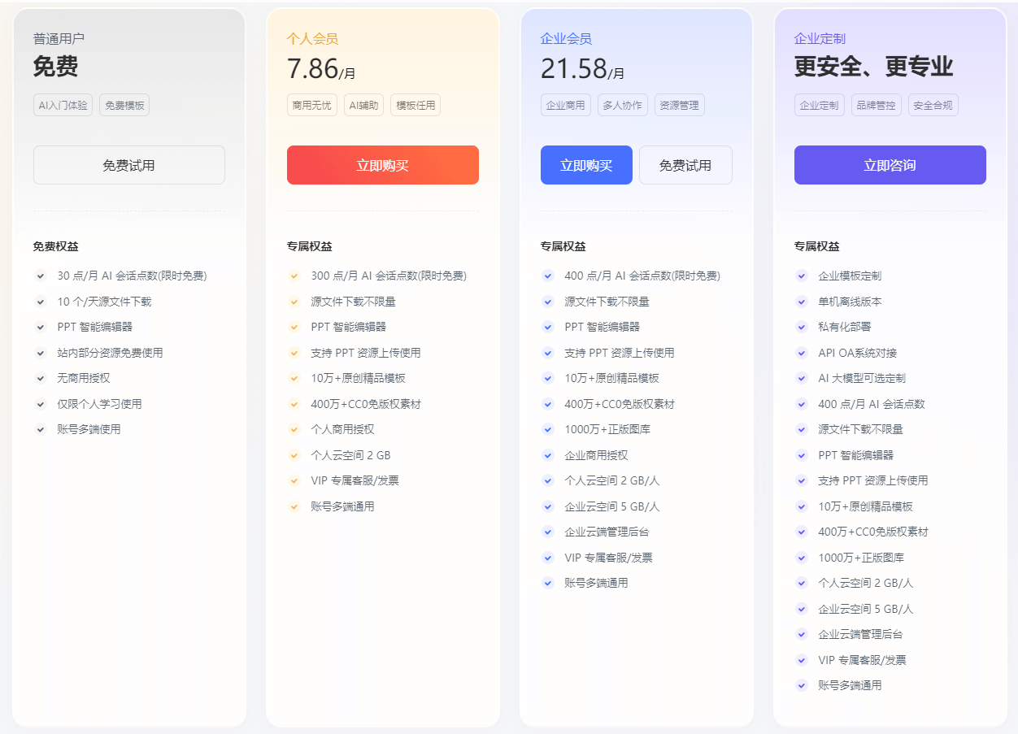Click 企业定制 VIP 专属客服/发票 text
This screenshot has width=1018, height=734.
coord(862,660)
